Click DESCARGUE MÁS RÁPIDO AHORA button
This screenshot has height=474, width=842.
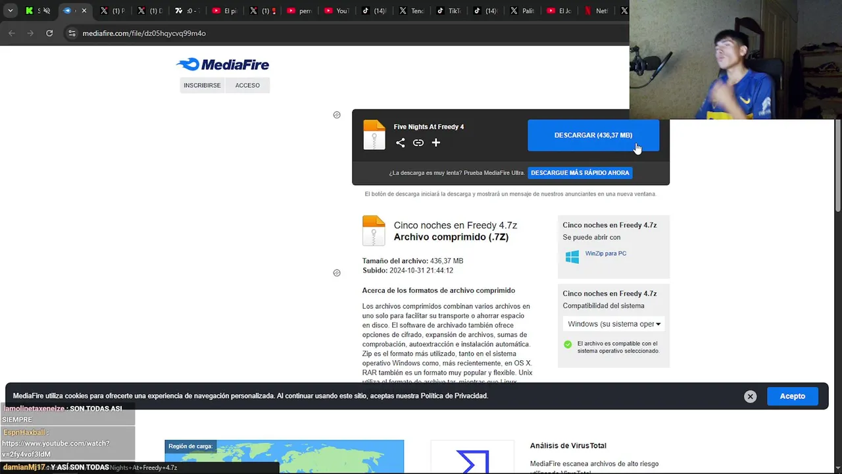(x=580, y=172)
